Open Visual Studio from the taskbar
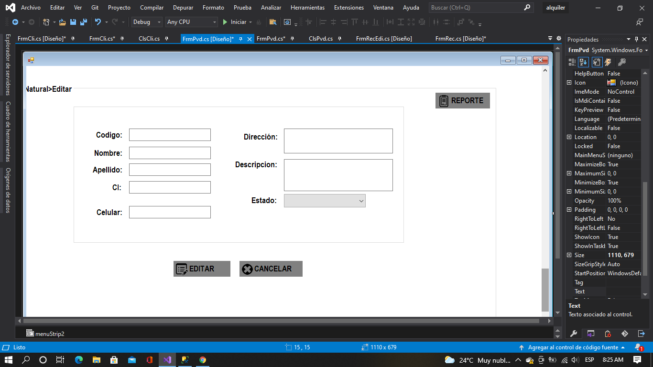Screen dimensions: 653x367 click(x=167, y=360)
